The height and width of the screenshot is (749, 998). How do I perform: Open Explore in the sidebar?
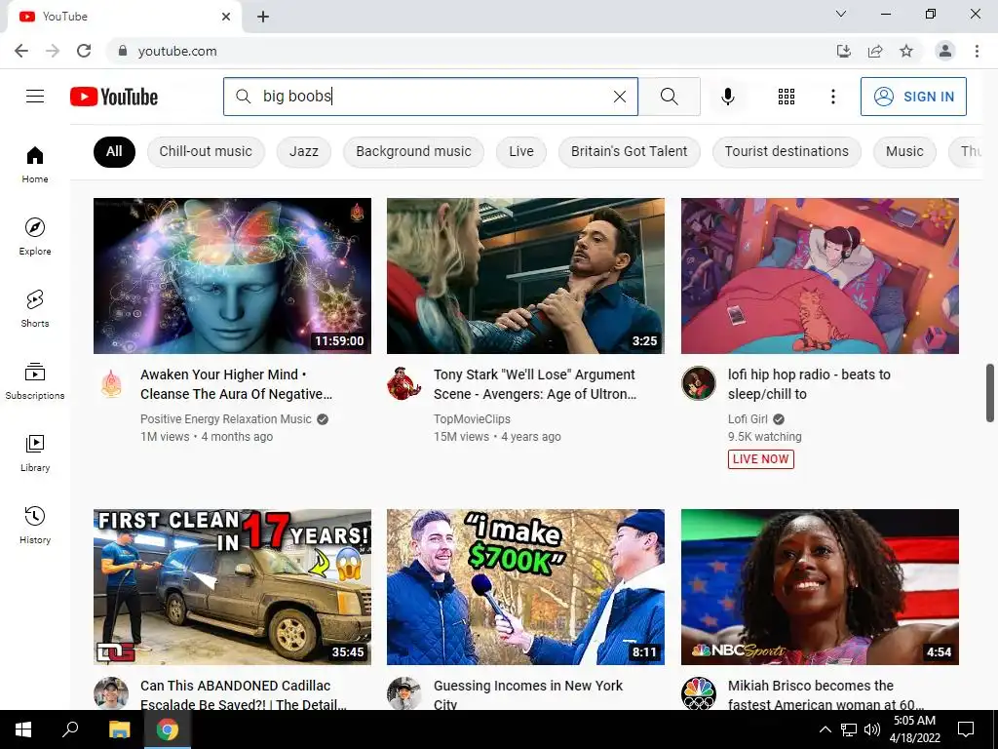click(x=35, y=236)
